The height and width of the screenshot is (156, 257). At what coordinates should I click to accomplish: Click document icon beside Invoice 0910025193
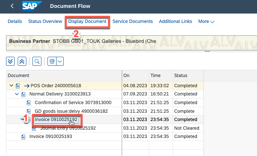pos(23,137)
